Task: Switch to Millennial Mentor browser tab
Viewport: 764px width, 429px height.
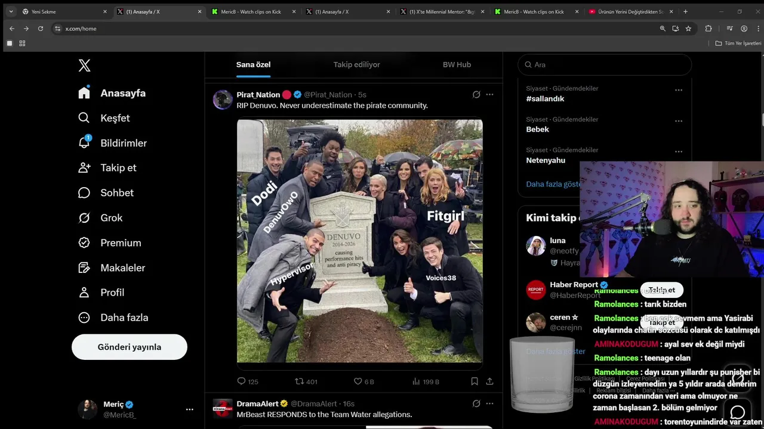Action: point(442,11)
